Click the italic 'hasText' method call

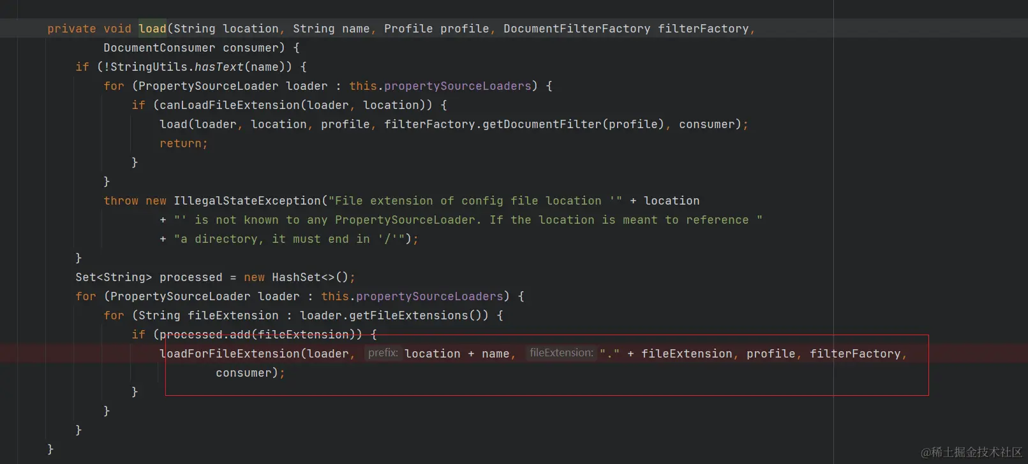point(219,67)
